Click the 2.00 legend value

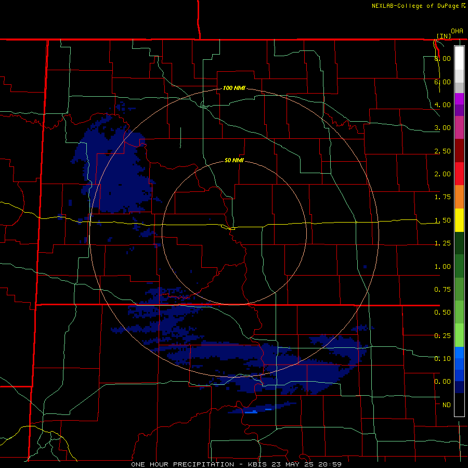[443, 174]
